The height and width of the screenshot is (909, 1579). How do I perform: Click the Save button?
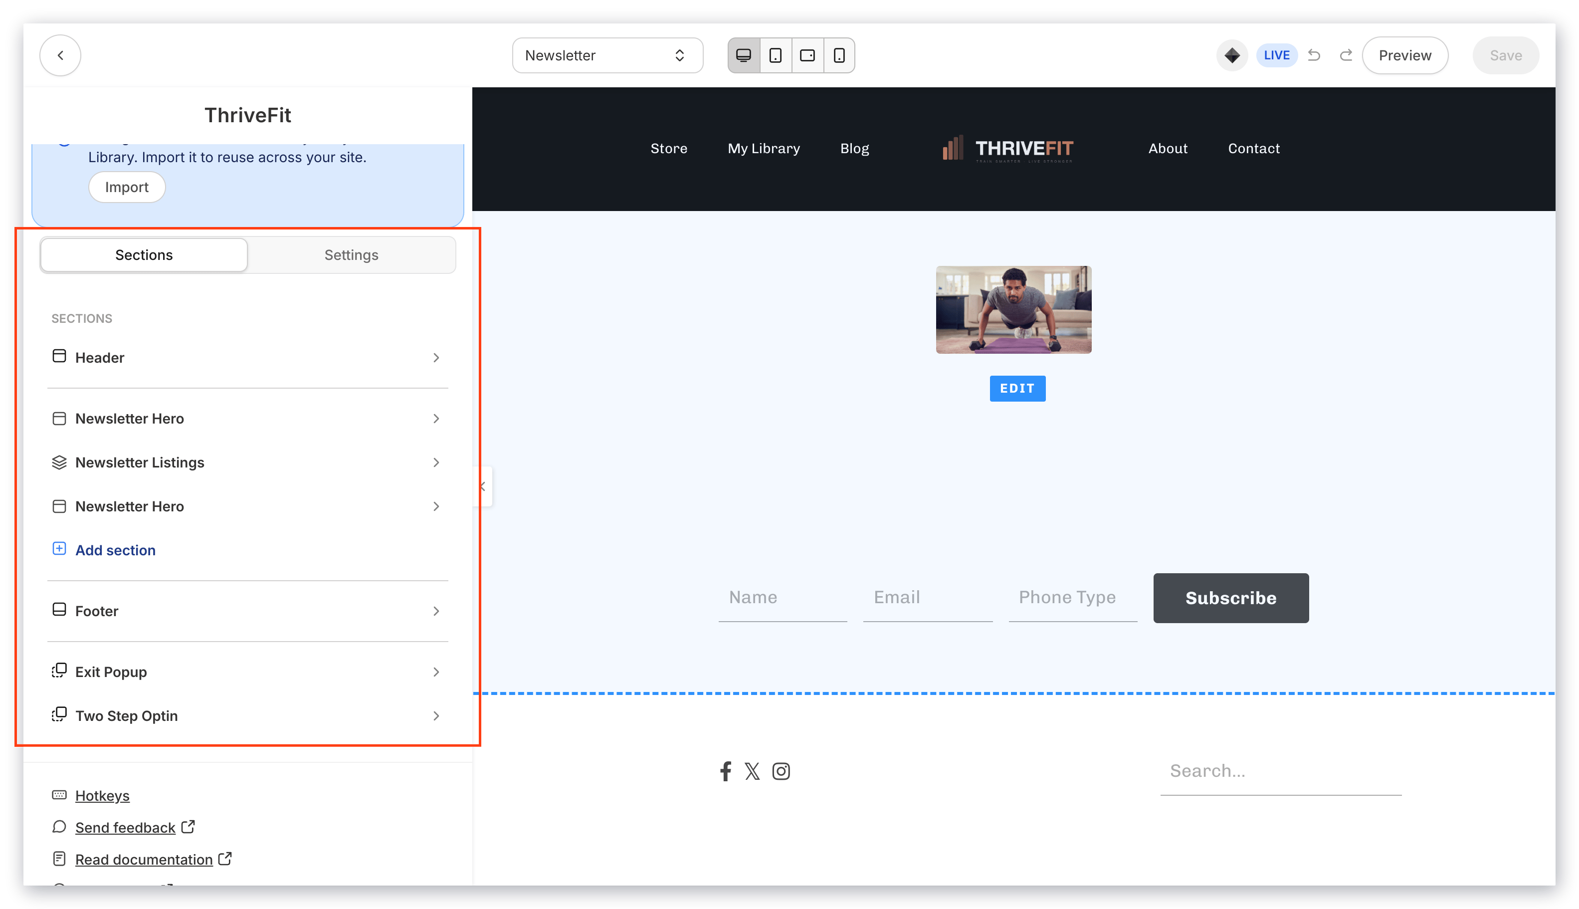(1505, 55)
